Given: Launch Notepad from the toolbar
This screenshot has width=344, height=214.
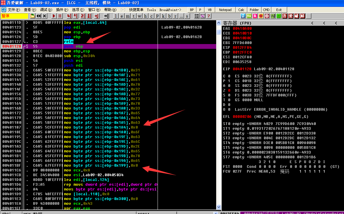Looking at the screenshot, I should tap(225, 10).
